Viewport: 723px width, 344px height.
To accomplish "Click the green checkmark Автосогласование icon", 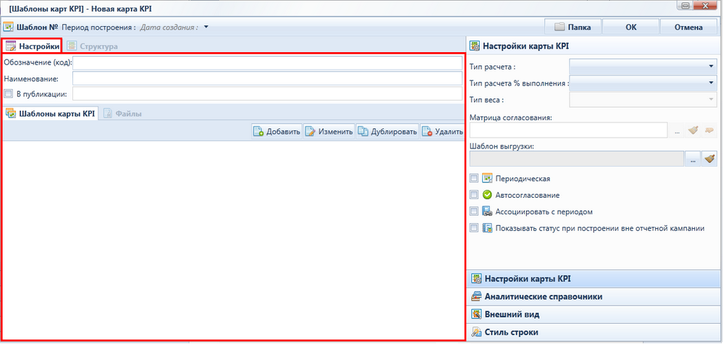I will 487,195.
